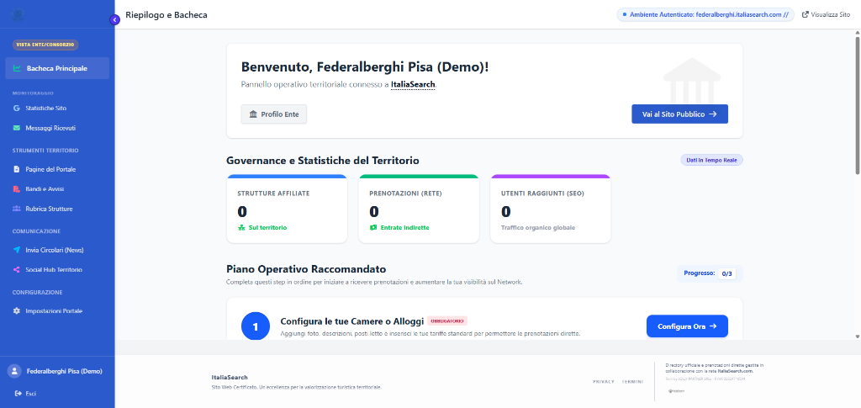Click the Profilo Ente button
This screenshot has width=861, height=408.
pos(274,114)
